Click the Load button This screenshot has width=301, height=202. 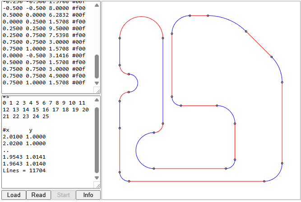14,195
